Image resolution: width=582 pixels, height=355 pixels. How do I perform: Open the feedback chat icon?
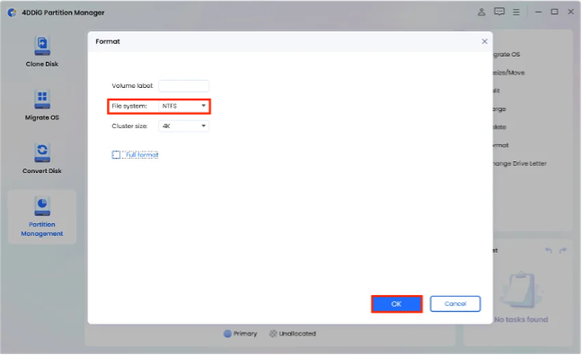click(x=499, y=12)
